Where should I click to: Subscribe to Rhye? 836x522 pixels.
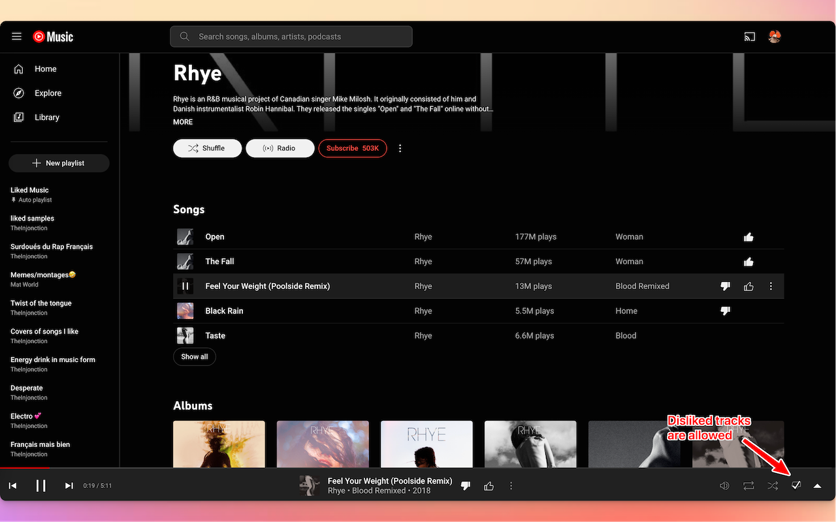tap(353, 148)
